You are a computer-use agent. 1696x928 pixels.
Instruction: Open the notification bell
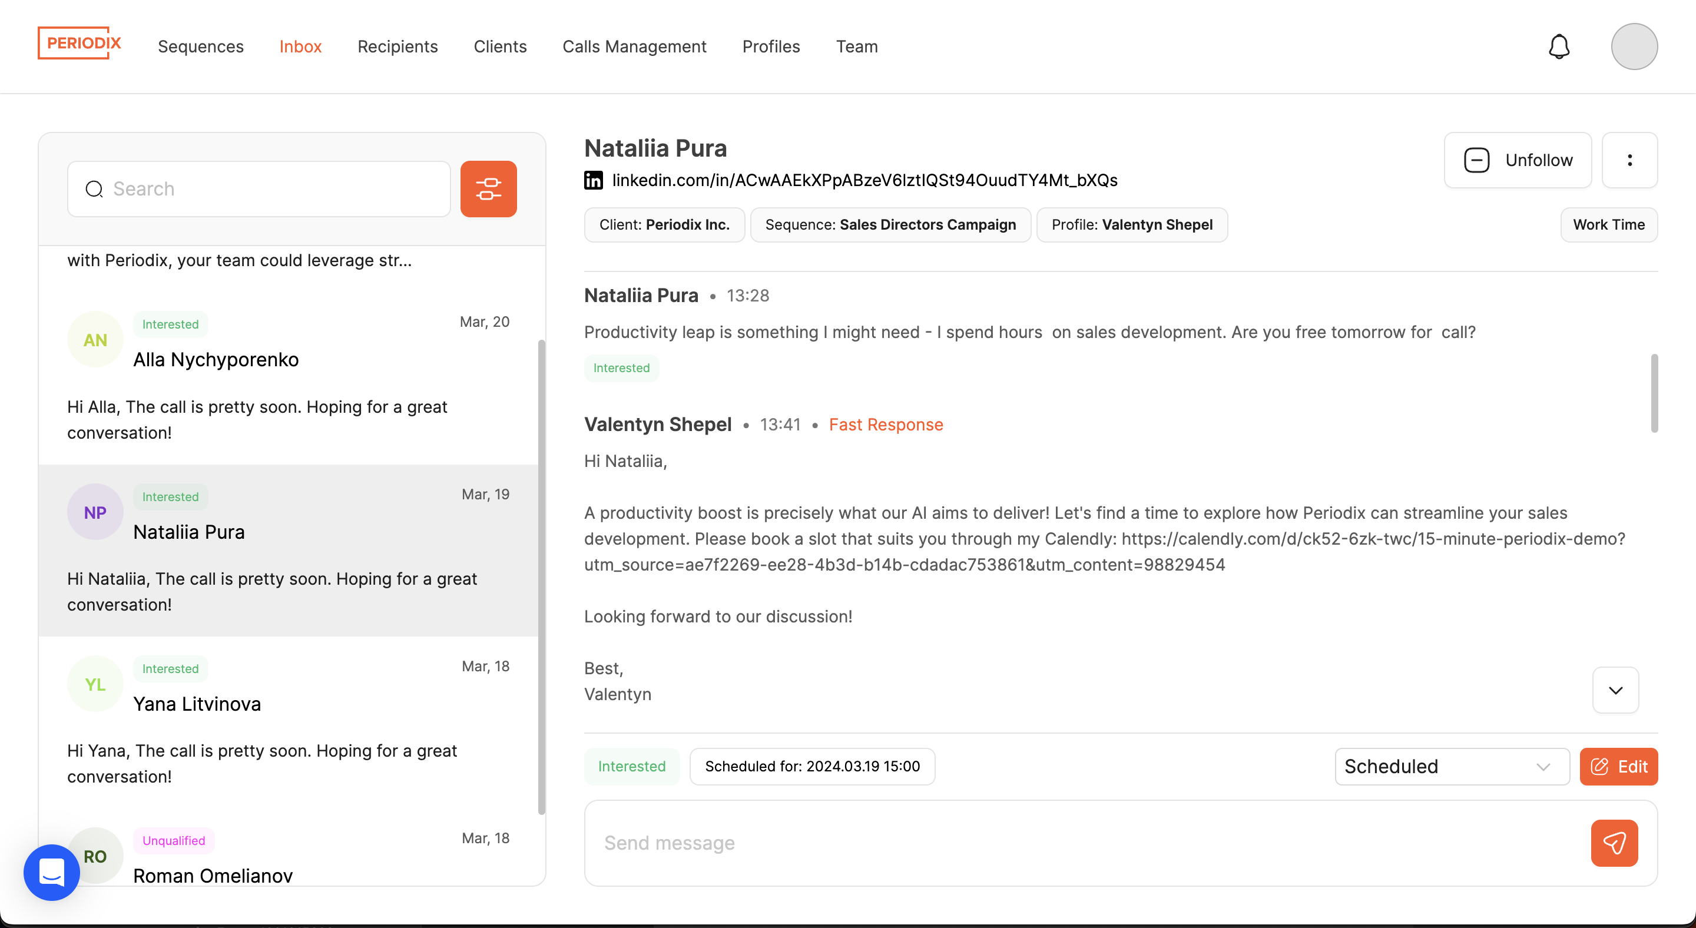point(1558,46)
